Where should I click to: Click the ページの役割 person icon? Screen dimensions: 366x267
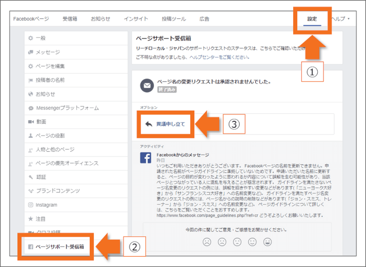[31, 135]
